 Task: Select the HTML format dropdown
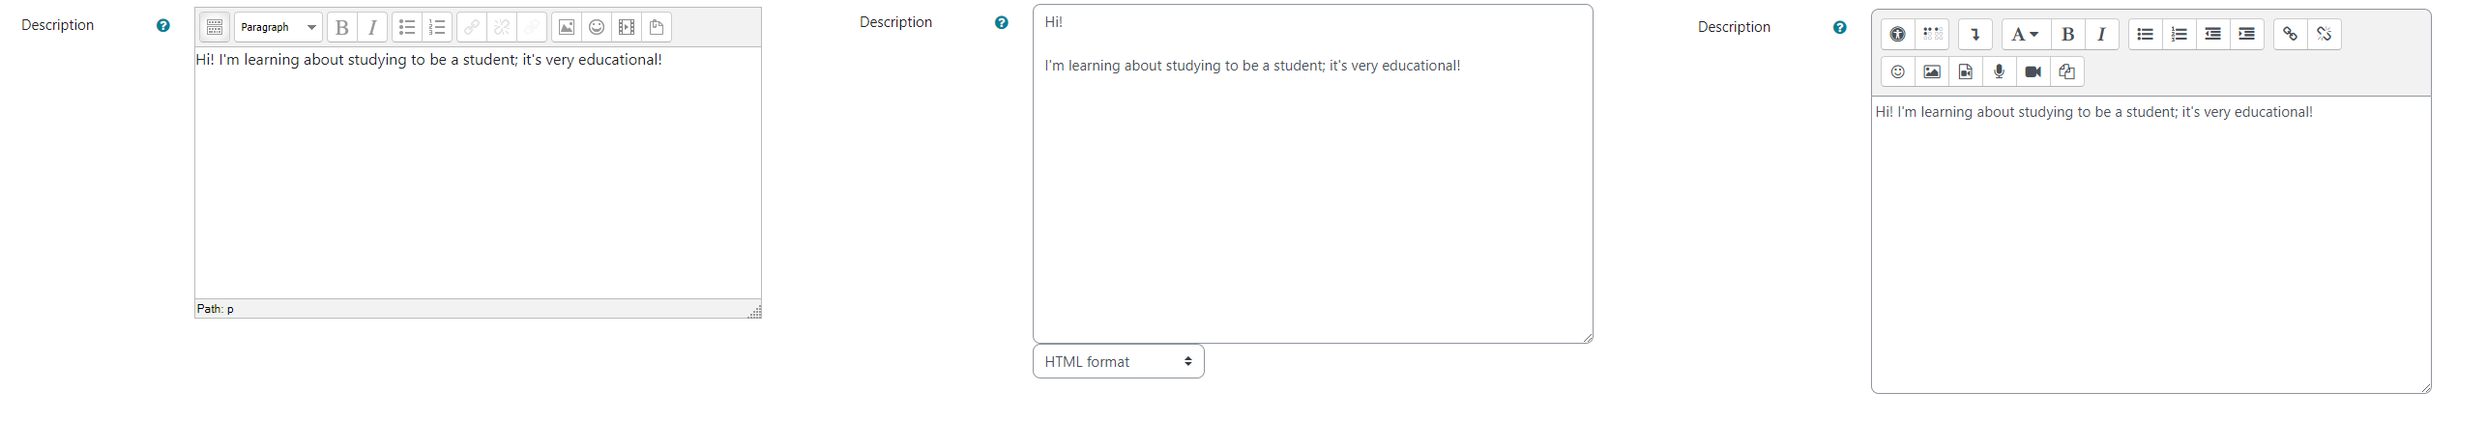(1119, 361)
